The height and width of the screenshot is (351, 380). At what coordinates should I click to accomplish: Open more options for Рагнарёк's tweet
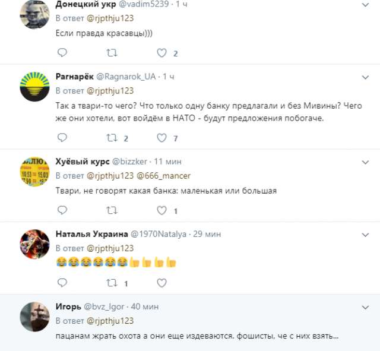pyautogui.click(x=366, y=77)
